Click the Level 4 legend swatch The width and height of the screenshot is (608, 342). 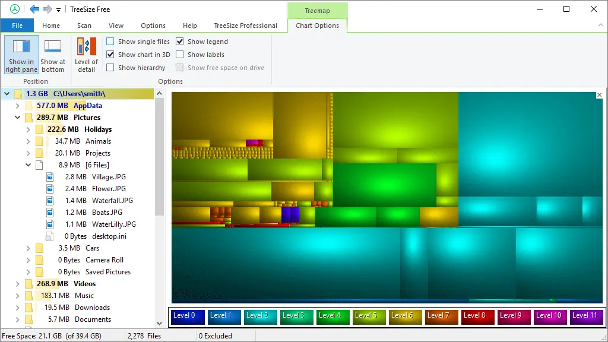pyautogui.click(x=332, y=316)
